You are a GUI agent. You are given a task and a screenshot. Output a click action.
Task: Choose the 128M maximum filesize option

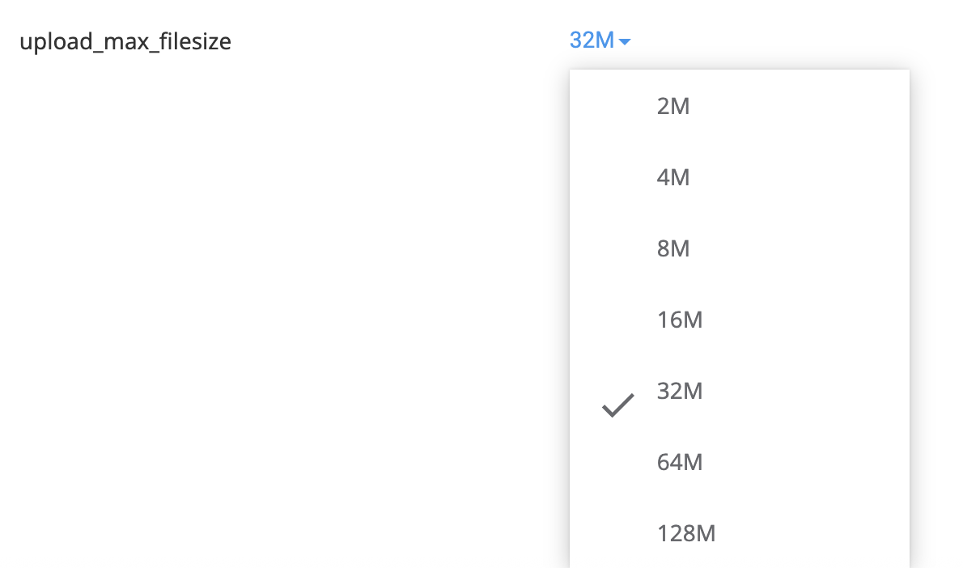686,533
